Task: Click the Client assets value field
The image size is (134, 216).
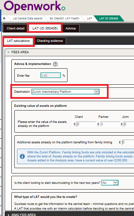Action: pos(87,124)
